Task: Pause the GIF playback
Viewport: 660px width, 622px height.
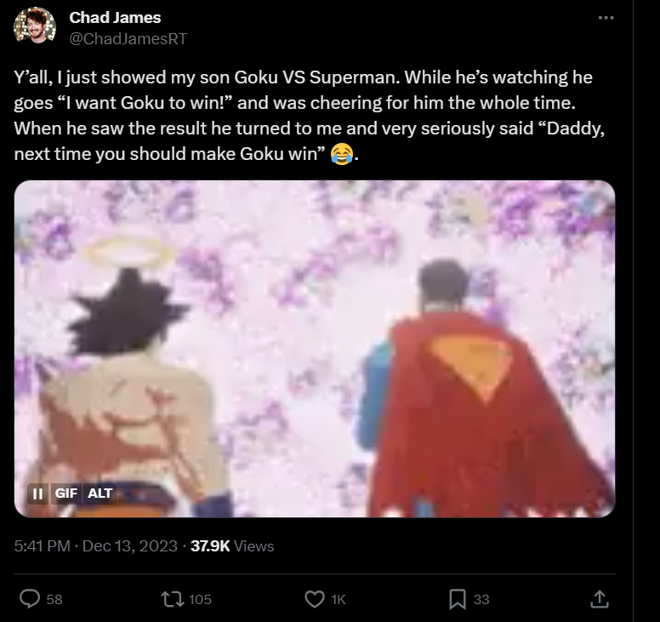Action: tap(38, 494)
